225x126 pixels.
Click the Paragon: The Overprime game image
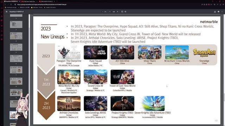tap(69, 52)
